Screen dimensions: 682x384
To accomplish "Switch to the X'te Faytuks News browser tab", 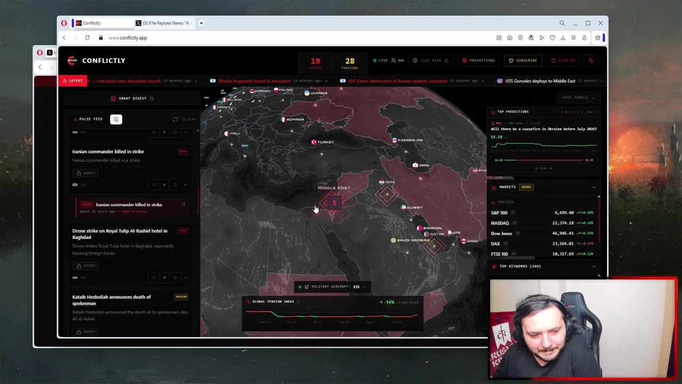I will click(x=164, y=23).
